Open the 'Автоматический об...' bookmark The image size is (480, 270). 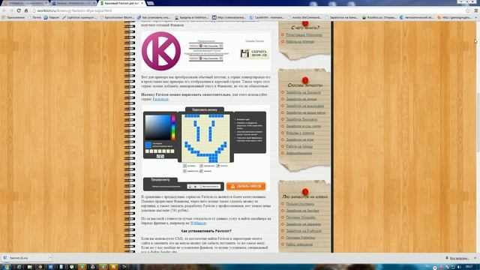pyautogui.click(x=416, y=17)
